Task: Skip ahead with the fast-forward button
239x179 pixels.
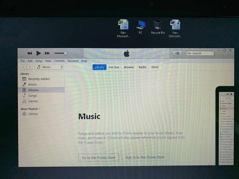Action: (47, 53)
